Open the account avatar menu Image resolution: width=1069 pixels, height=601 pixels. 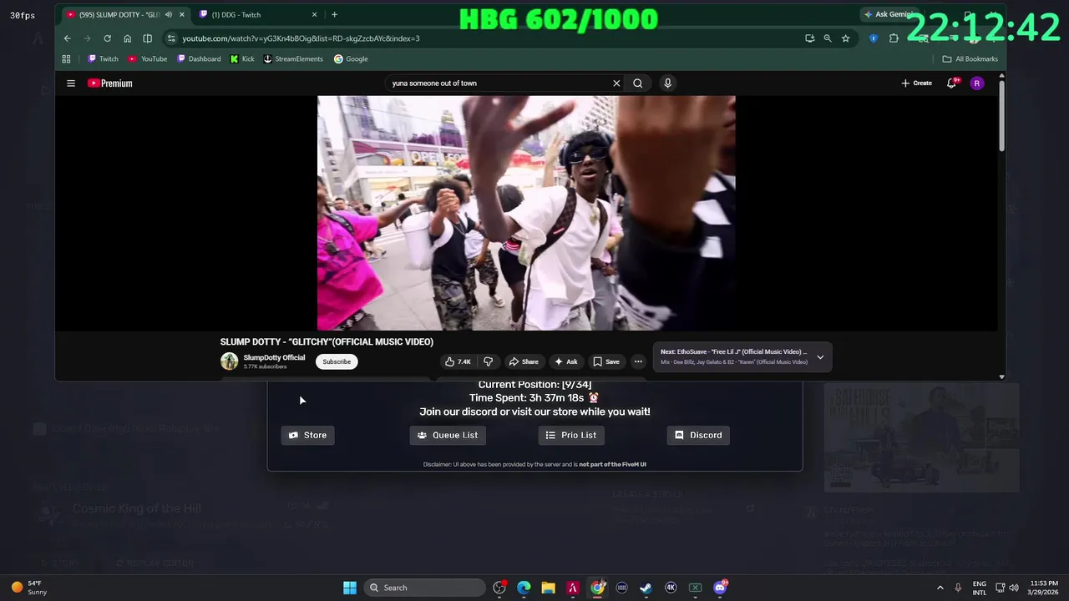976,83
